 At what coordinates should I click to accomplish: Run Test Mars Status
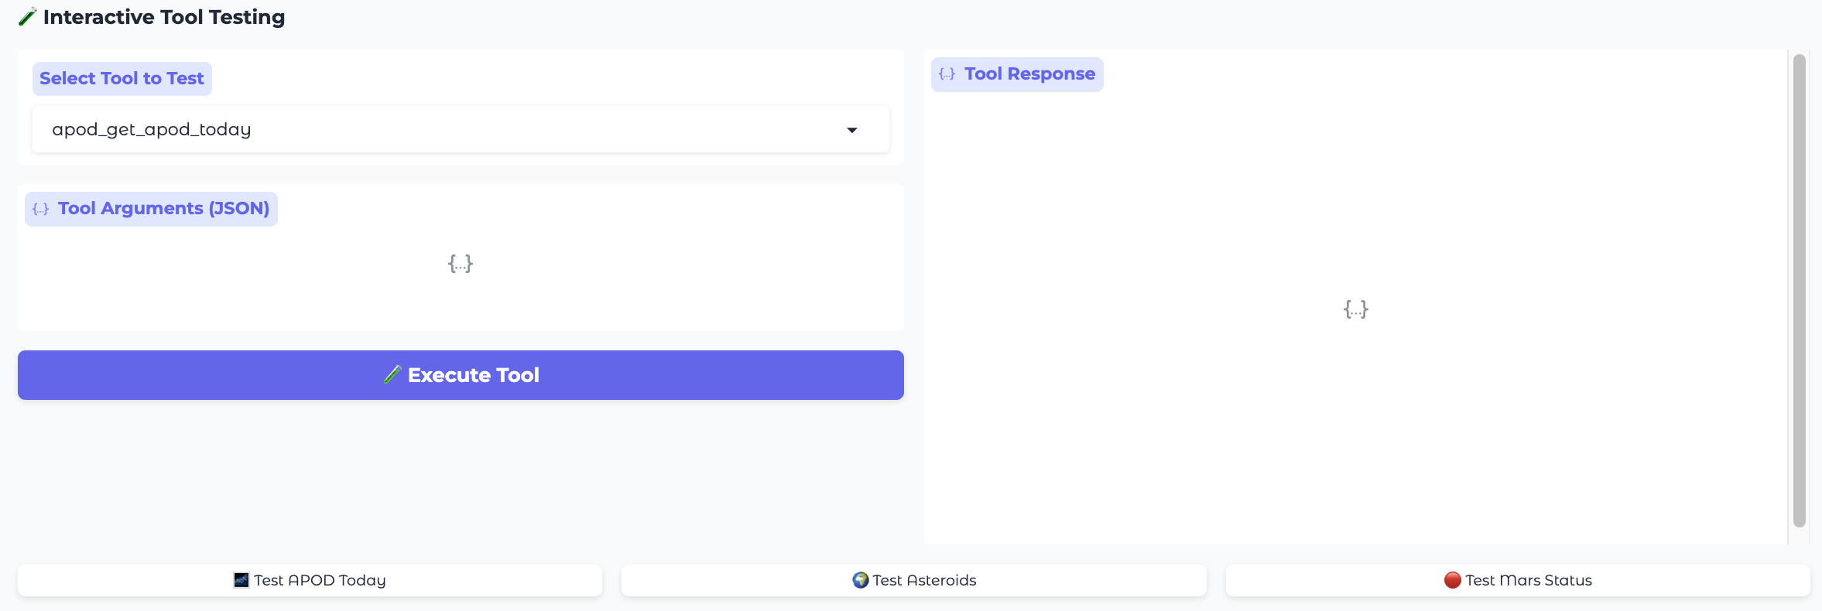tap(1517, 579)
